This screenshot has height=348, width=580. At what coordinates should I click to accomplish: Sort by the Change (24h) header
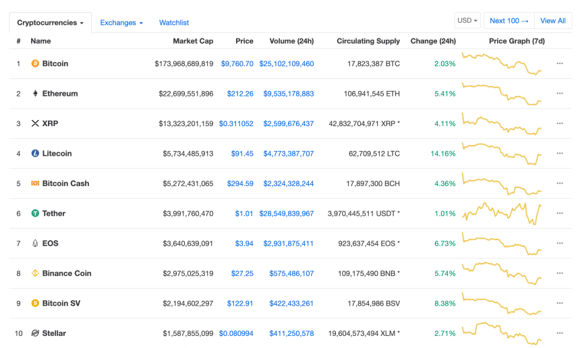433,41
